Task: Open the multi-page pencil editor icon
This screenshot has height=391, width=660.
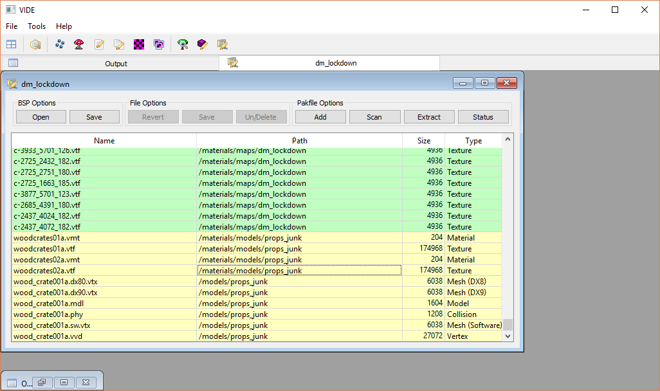Action: pyautogui.click(x=119, y=44)
